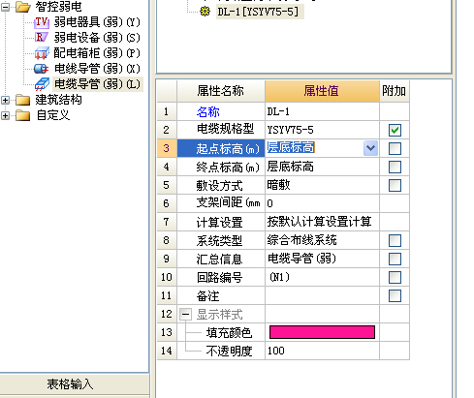
Task: Select the 建筑结构 tree label
Action: [59, 100]
